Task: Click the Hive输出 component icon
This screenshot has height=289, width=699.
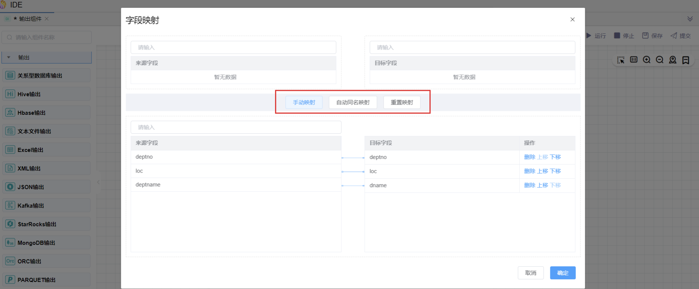Action: (x=10, y=94)
